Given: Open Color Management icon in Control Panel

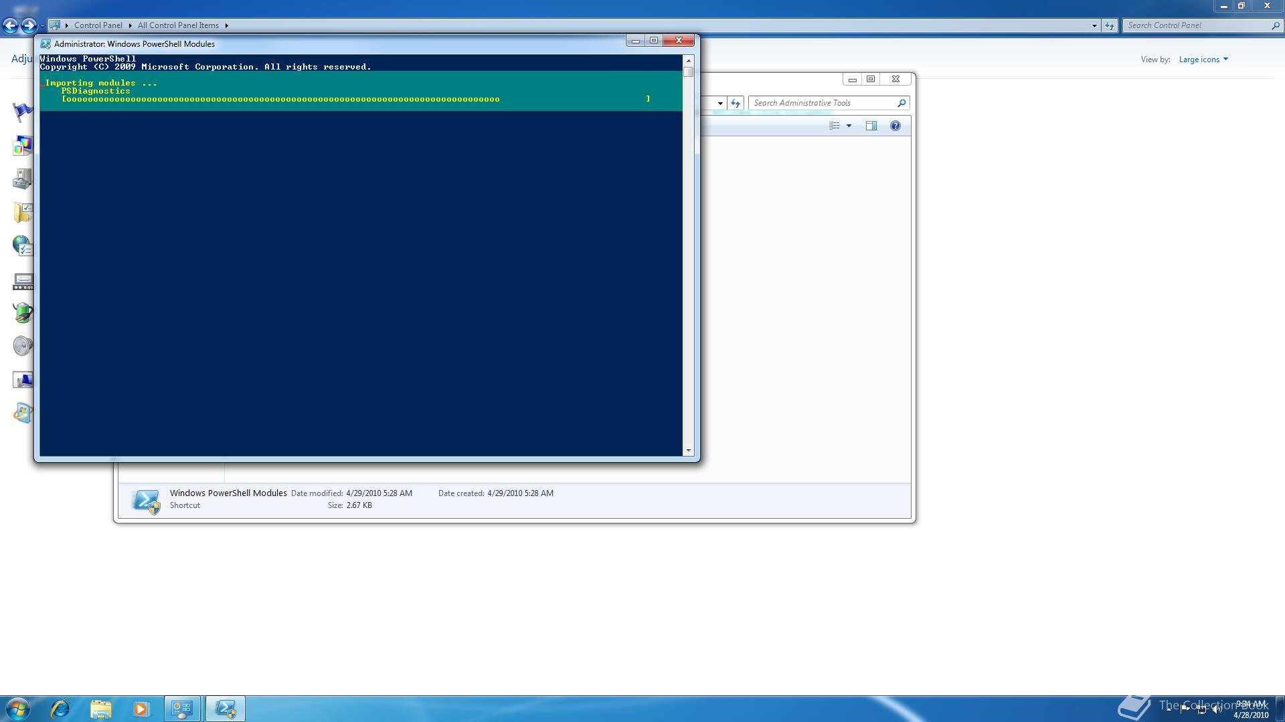Looking at the screenshot, I should click(x=22, y=145).
